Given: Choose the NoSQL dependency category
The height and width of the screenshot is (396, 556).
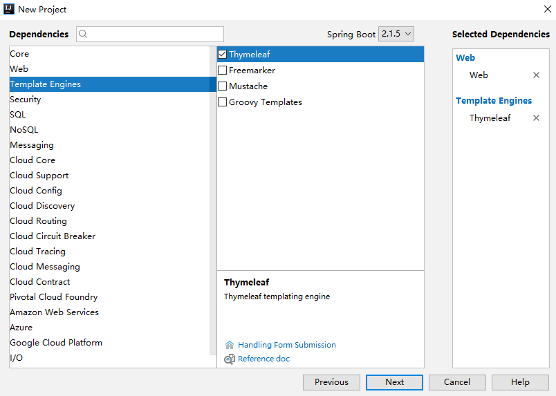Looking at the screenshot, I should [x=24, y=130].
